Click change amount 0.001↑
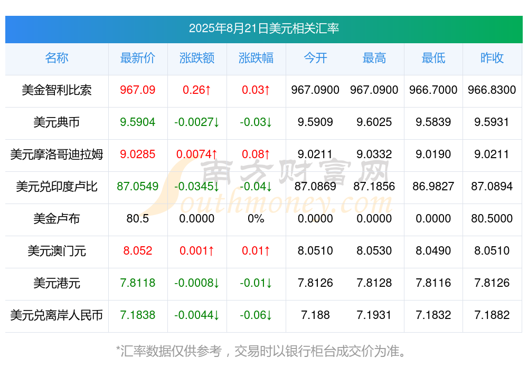This screenshot has height=368, width=528. pos(197,251)
